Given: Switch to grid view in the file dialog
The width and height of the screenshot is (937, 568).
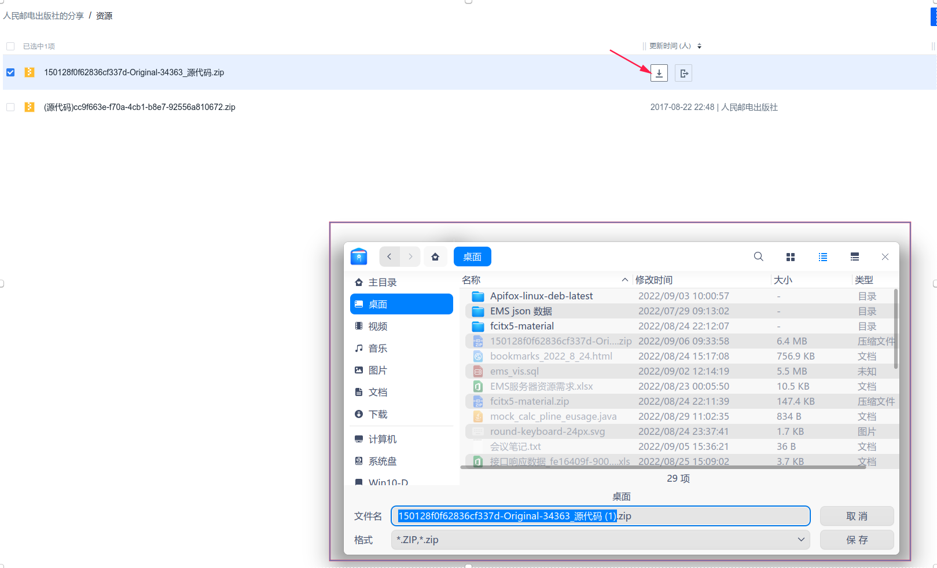Looking at the screenshot, I should point(791,256).
